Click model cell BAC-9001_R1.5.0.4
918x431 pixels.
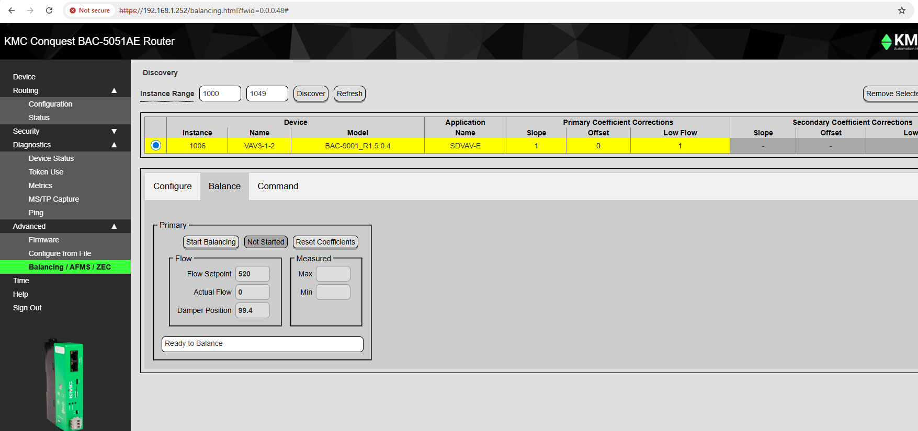tap(358, 146)
